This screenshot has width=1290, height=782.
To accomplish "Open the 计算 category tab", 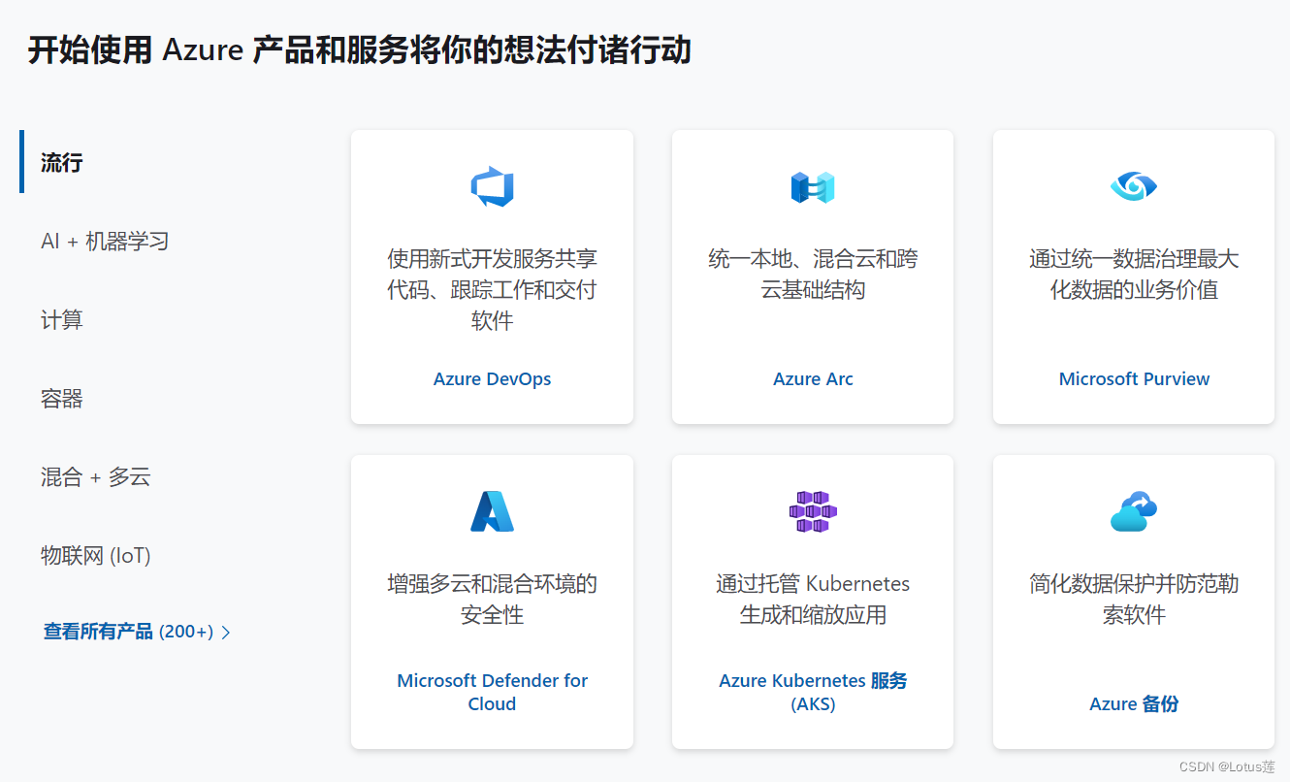I will (62, 319).
